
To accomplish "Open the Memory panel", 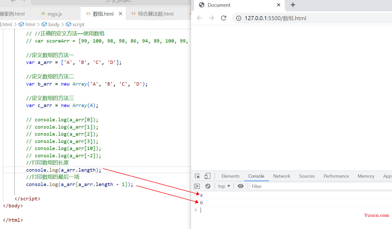I will click(x=366, y=176).
